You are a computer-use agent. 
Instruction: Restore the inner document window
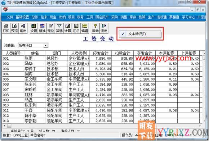(x=197, y=10)
